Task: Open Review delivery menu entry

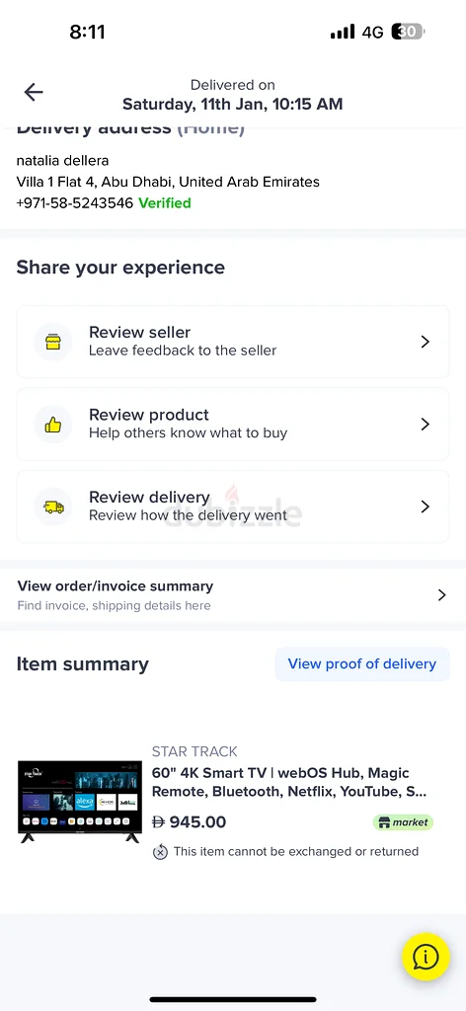Action: tap(233, 506)
